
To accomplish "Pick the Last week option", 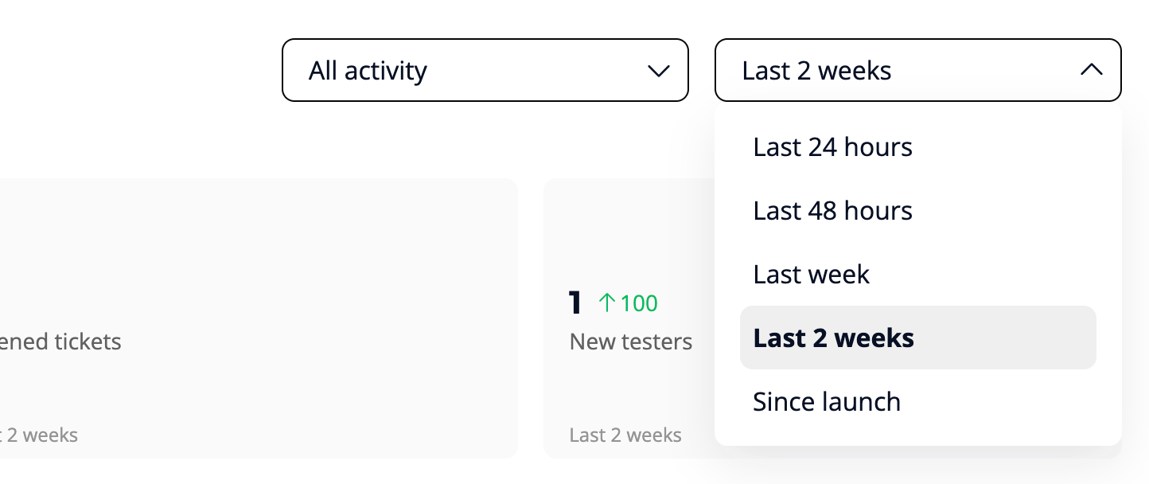I will point(811,275).
